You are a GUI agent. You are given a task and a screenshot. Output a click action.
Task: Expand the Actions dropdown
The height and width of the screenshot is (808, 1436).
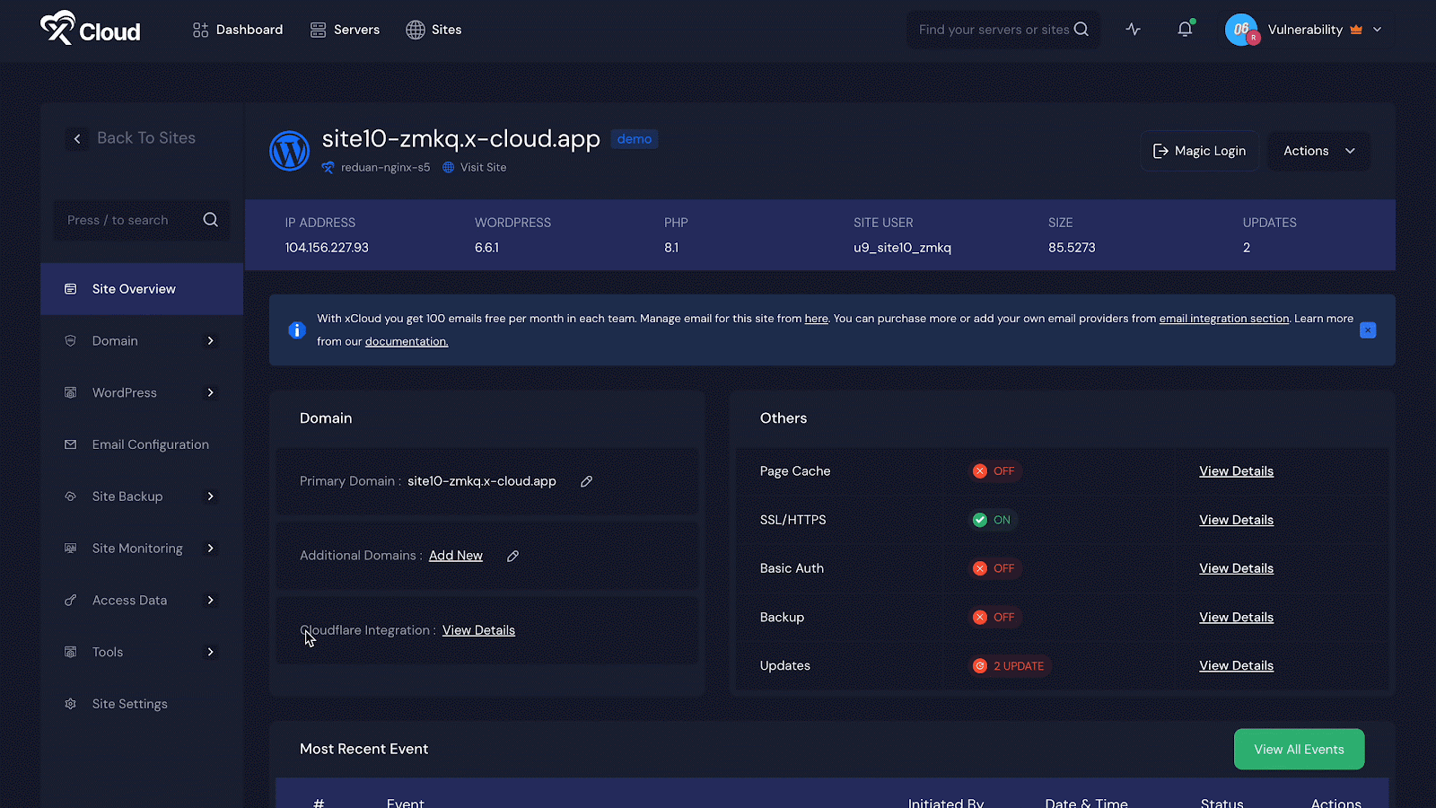click(1318, 151)
